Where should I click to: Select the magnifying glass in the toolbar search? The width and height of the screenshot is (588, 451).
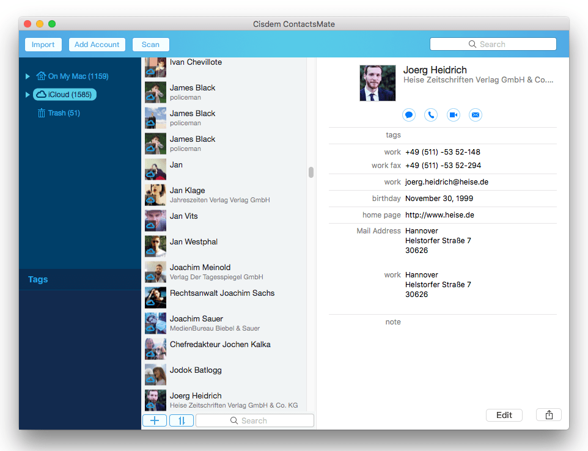coord(472,44)
